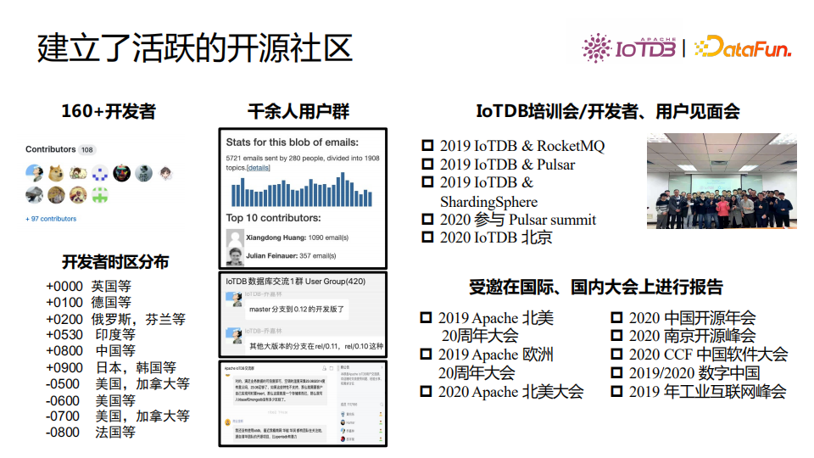
Task: Click the Apache IoTDB logo
Action: click(x=628, y=48)
